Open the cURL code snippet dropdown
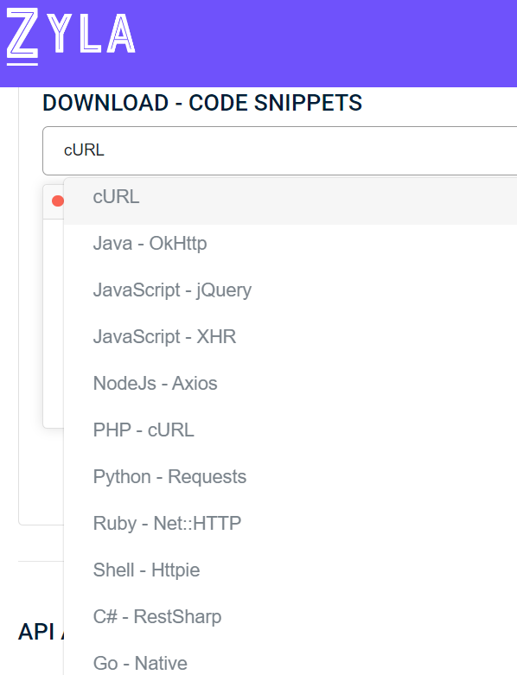The width and height of the screenshot is (517, 675). click(x=280, y=150)
